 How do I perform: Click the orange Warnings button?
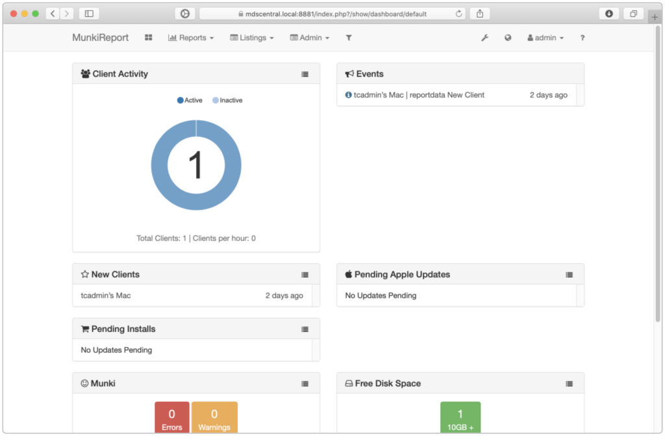[214, 417]
